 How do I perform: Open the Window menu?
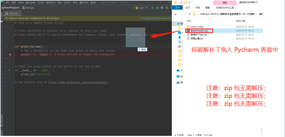(x=84, y=3)
